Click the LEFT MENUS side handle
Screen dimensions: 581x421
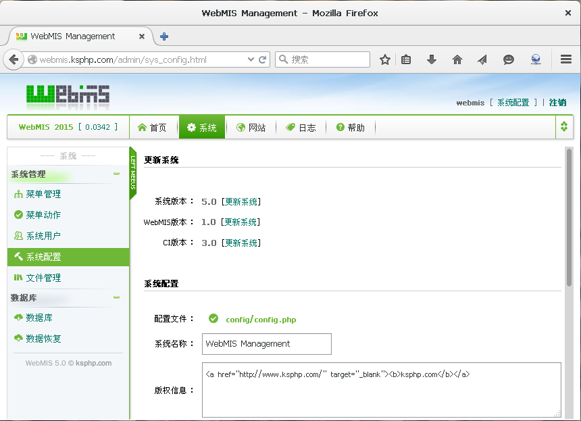coord(133,172)
